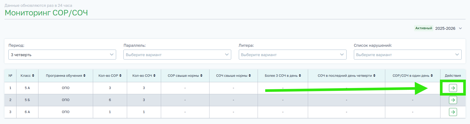Click the Действия column header
Image resolution: width=470 pixels, height=124 pixels.
[x=453, y=76]
